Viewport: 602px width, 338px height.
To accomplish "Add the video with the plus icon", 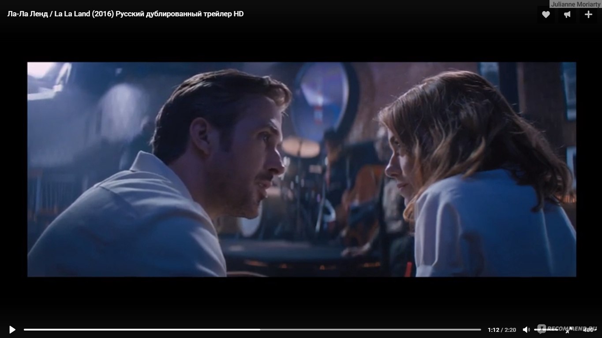I will [x=588, y=15].
